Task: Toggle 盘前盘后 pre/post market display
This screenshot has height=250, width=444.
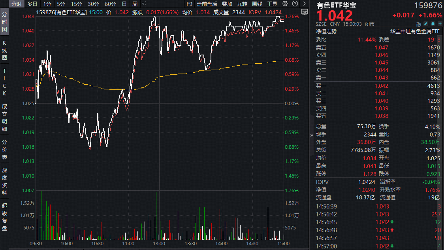Action: [x=207, y=4]
